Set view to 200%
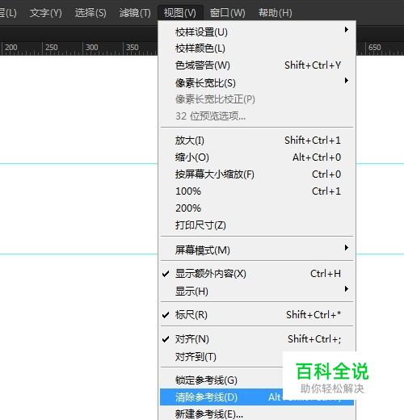Image resolution: width=404 pixels, height=420 pixels. tap(257, 208)
